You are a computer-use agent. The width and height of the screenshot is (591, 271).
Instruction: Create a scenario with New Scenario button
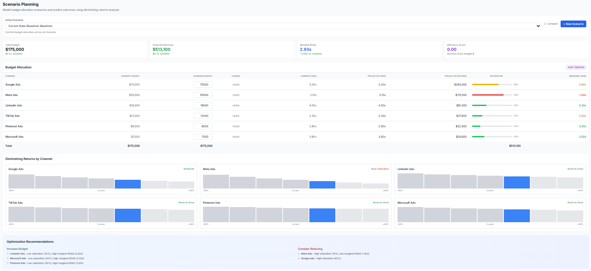573,24
